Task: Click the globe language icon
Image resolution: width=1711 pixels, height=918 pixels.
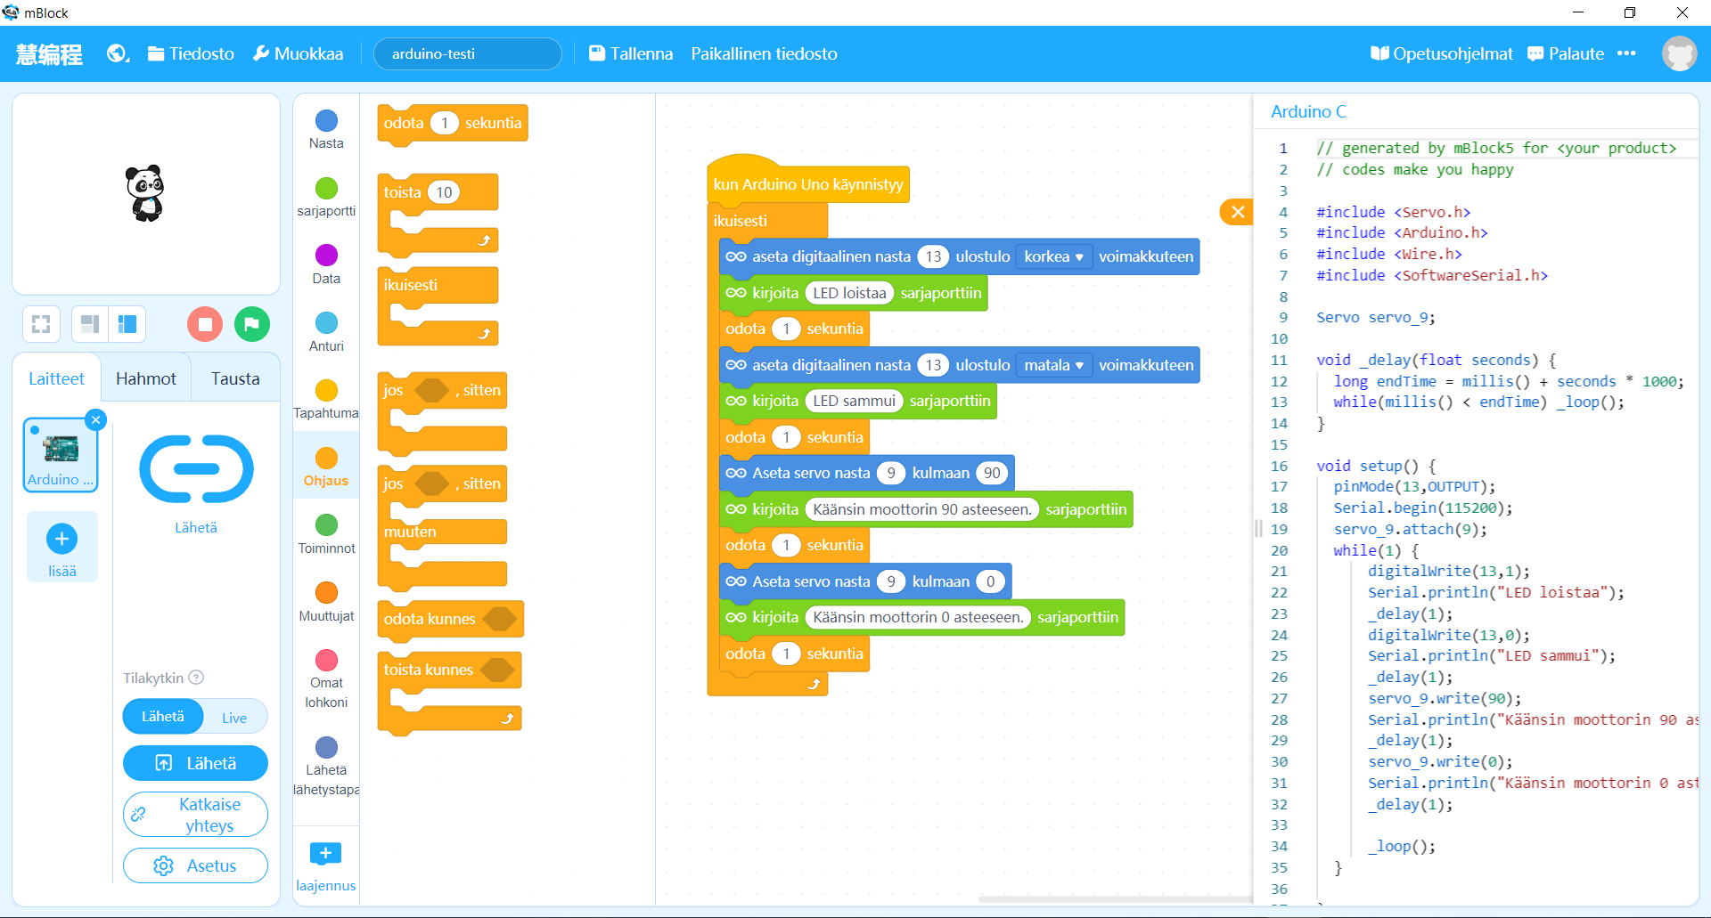Action: click(118, 53)
